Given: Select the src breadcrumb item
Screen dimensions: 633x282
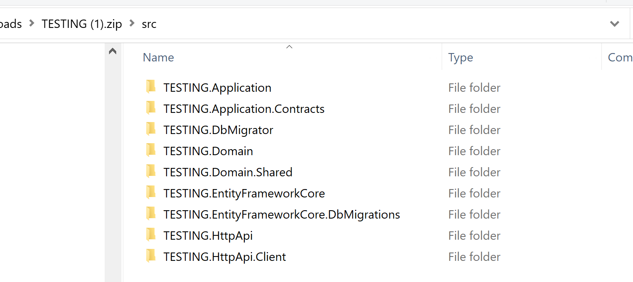Looking at the screenshot, I should pyautogui.click(x=149, y=24).
